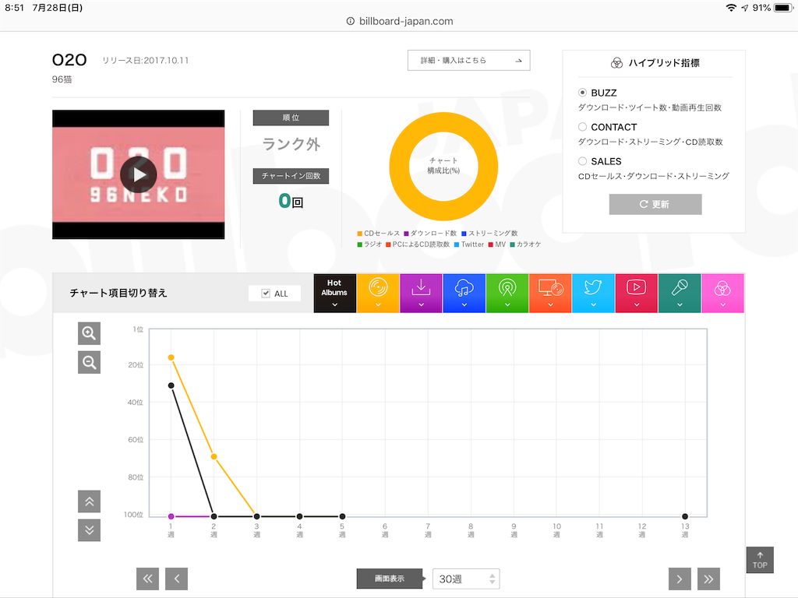Open the 詳細・購入はこちら link button
The width and height of the screenshot is (798, 598).
point(468,61)
